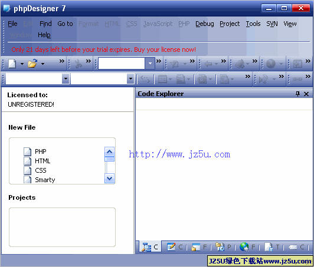Expand overflow chevron after Open folder icon
The image size is (314, 267).
(x=62, y=61)
